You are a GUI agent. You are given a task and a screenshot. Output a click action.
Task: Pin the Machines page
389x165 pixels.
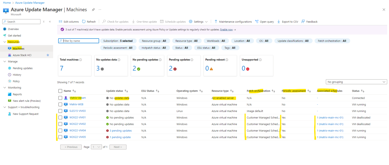[93, 9]
